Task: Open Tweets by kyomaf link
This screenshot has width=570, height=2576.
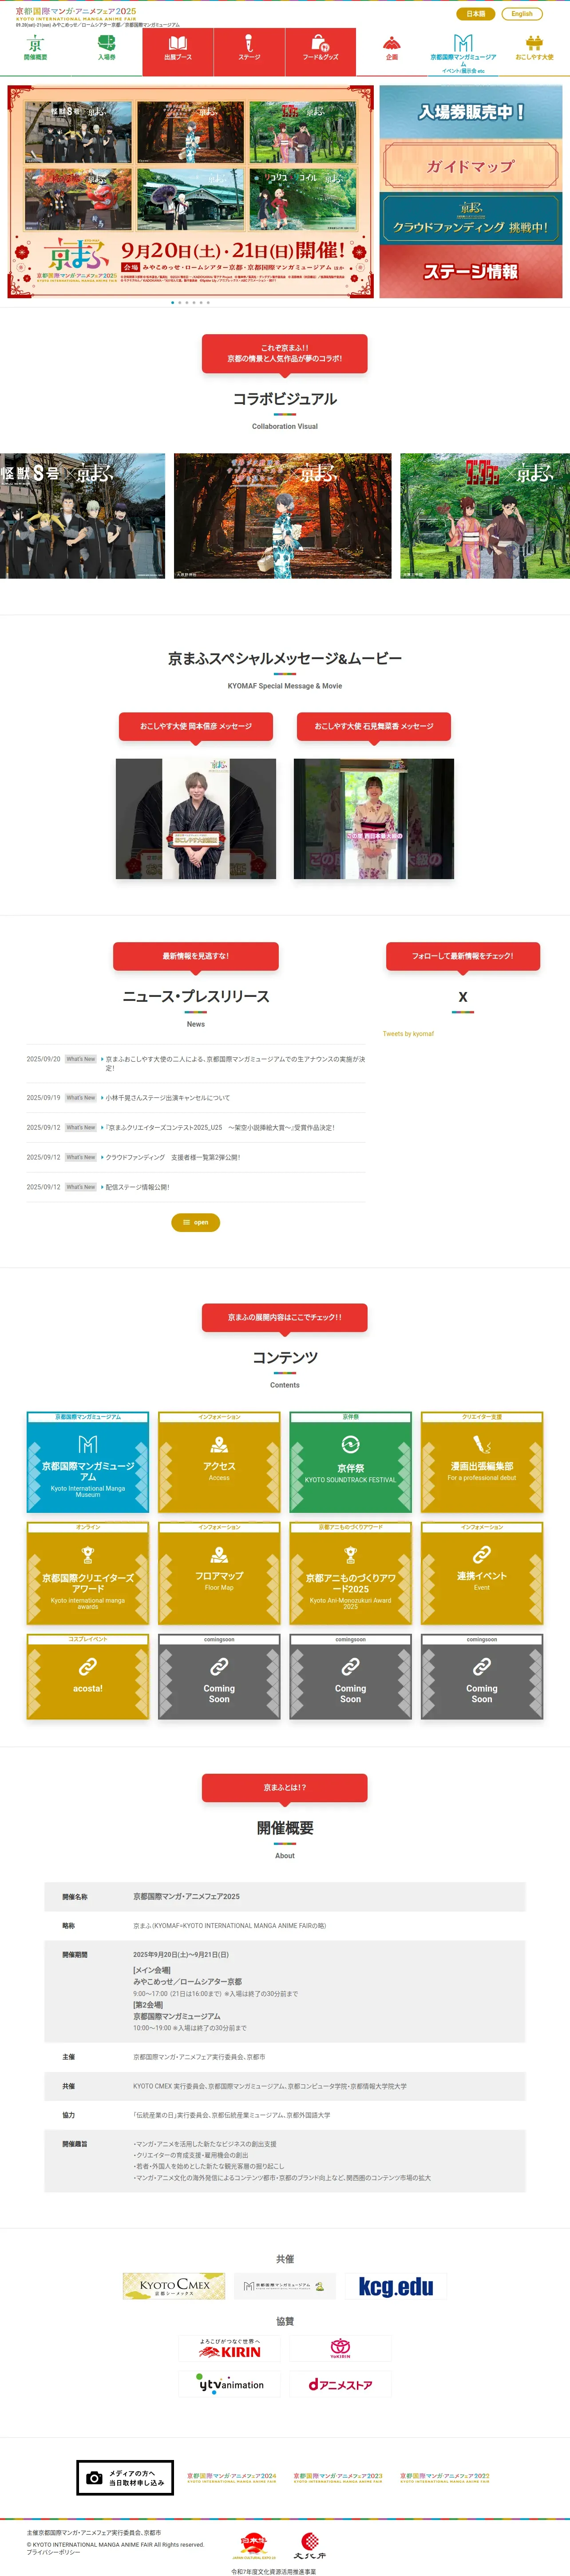Action: pos(408,1034)
